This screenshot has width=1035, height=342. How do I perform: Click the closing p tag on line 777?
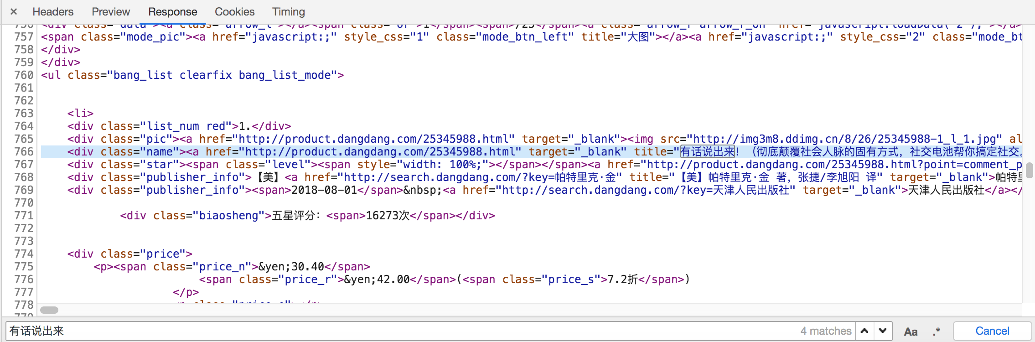tap(186, 292)
